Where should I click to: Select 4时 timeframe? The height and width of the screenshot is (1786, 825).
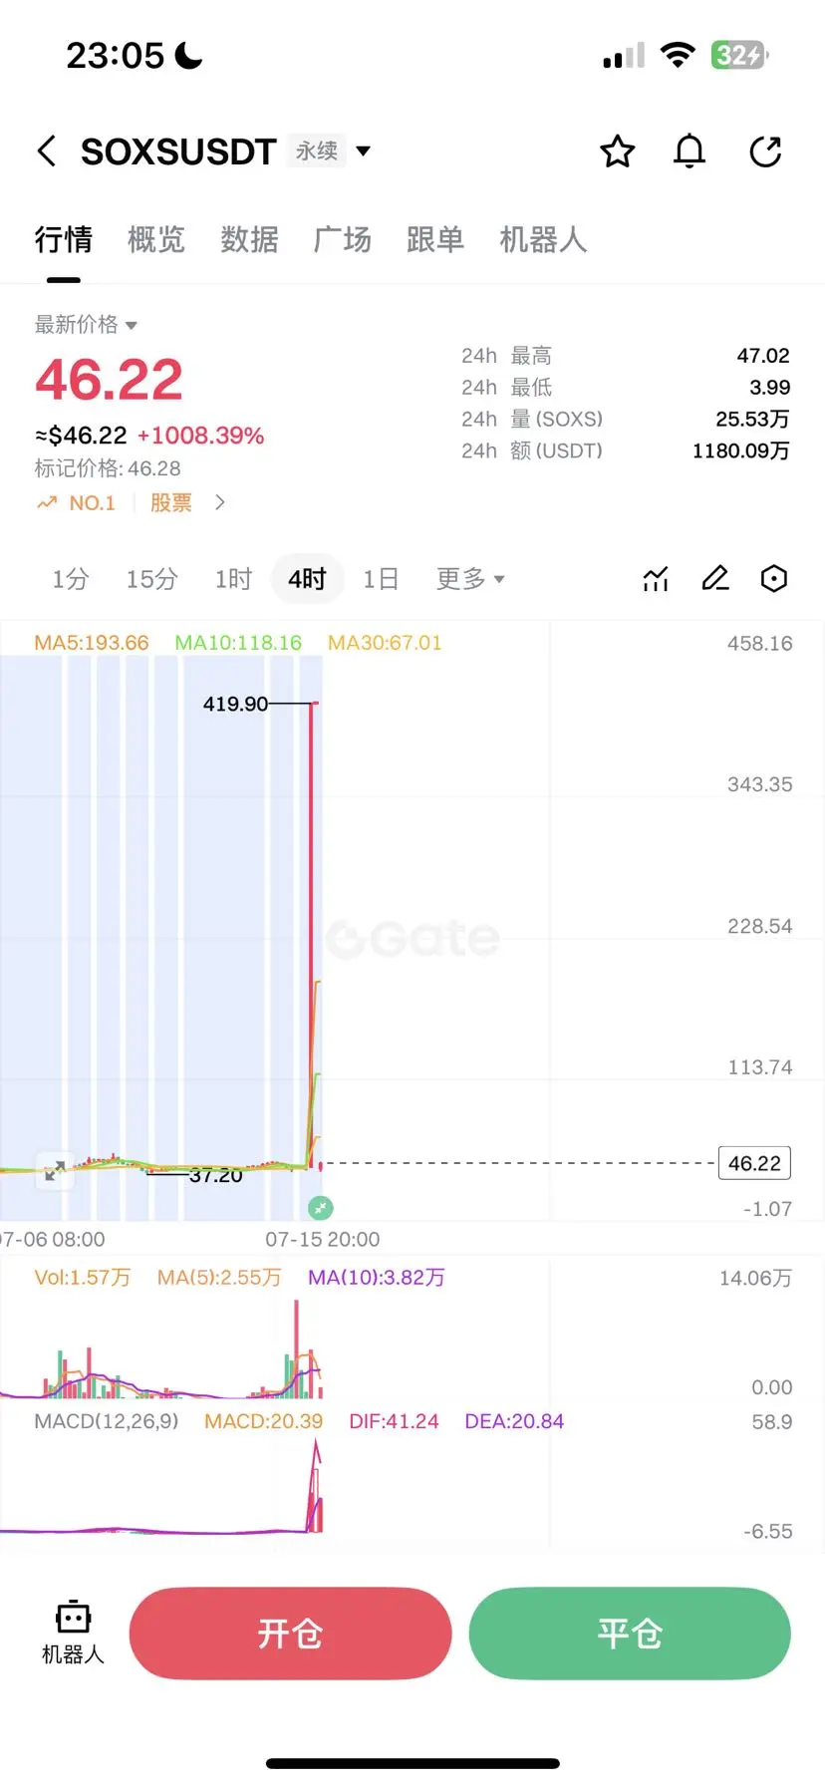click(307, 579)
